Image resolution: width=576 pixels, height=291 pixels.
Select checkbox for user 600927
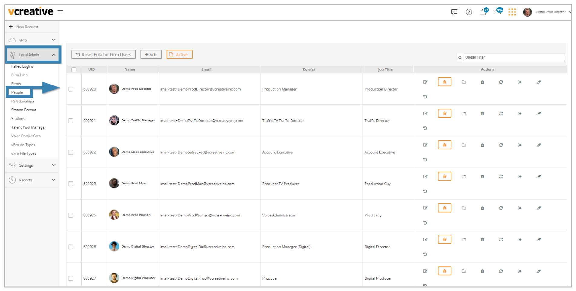click(x=70, y=278)
